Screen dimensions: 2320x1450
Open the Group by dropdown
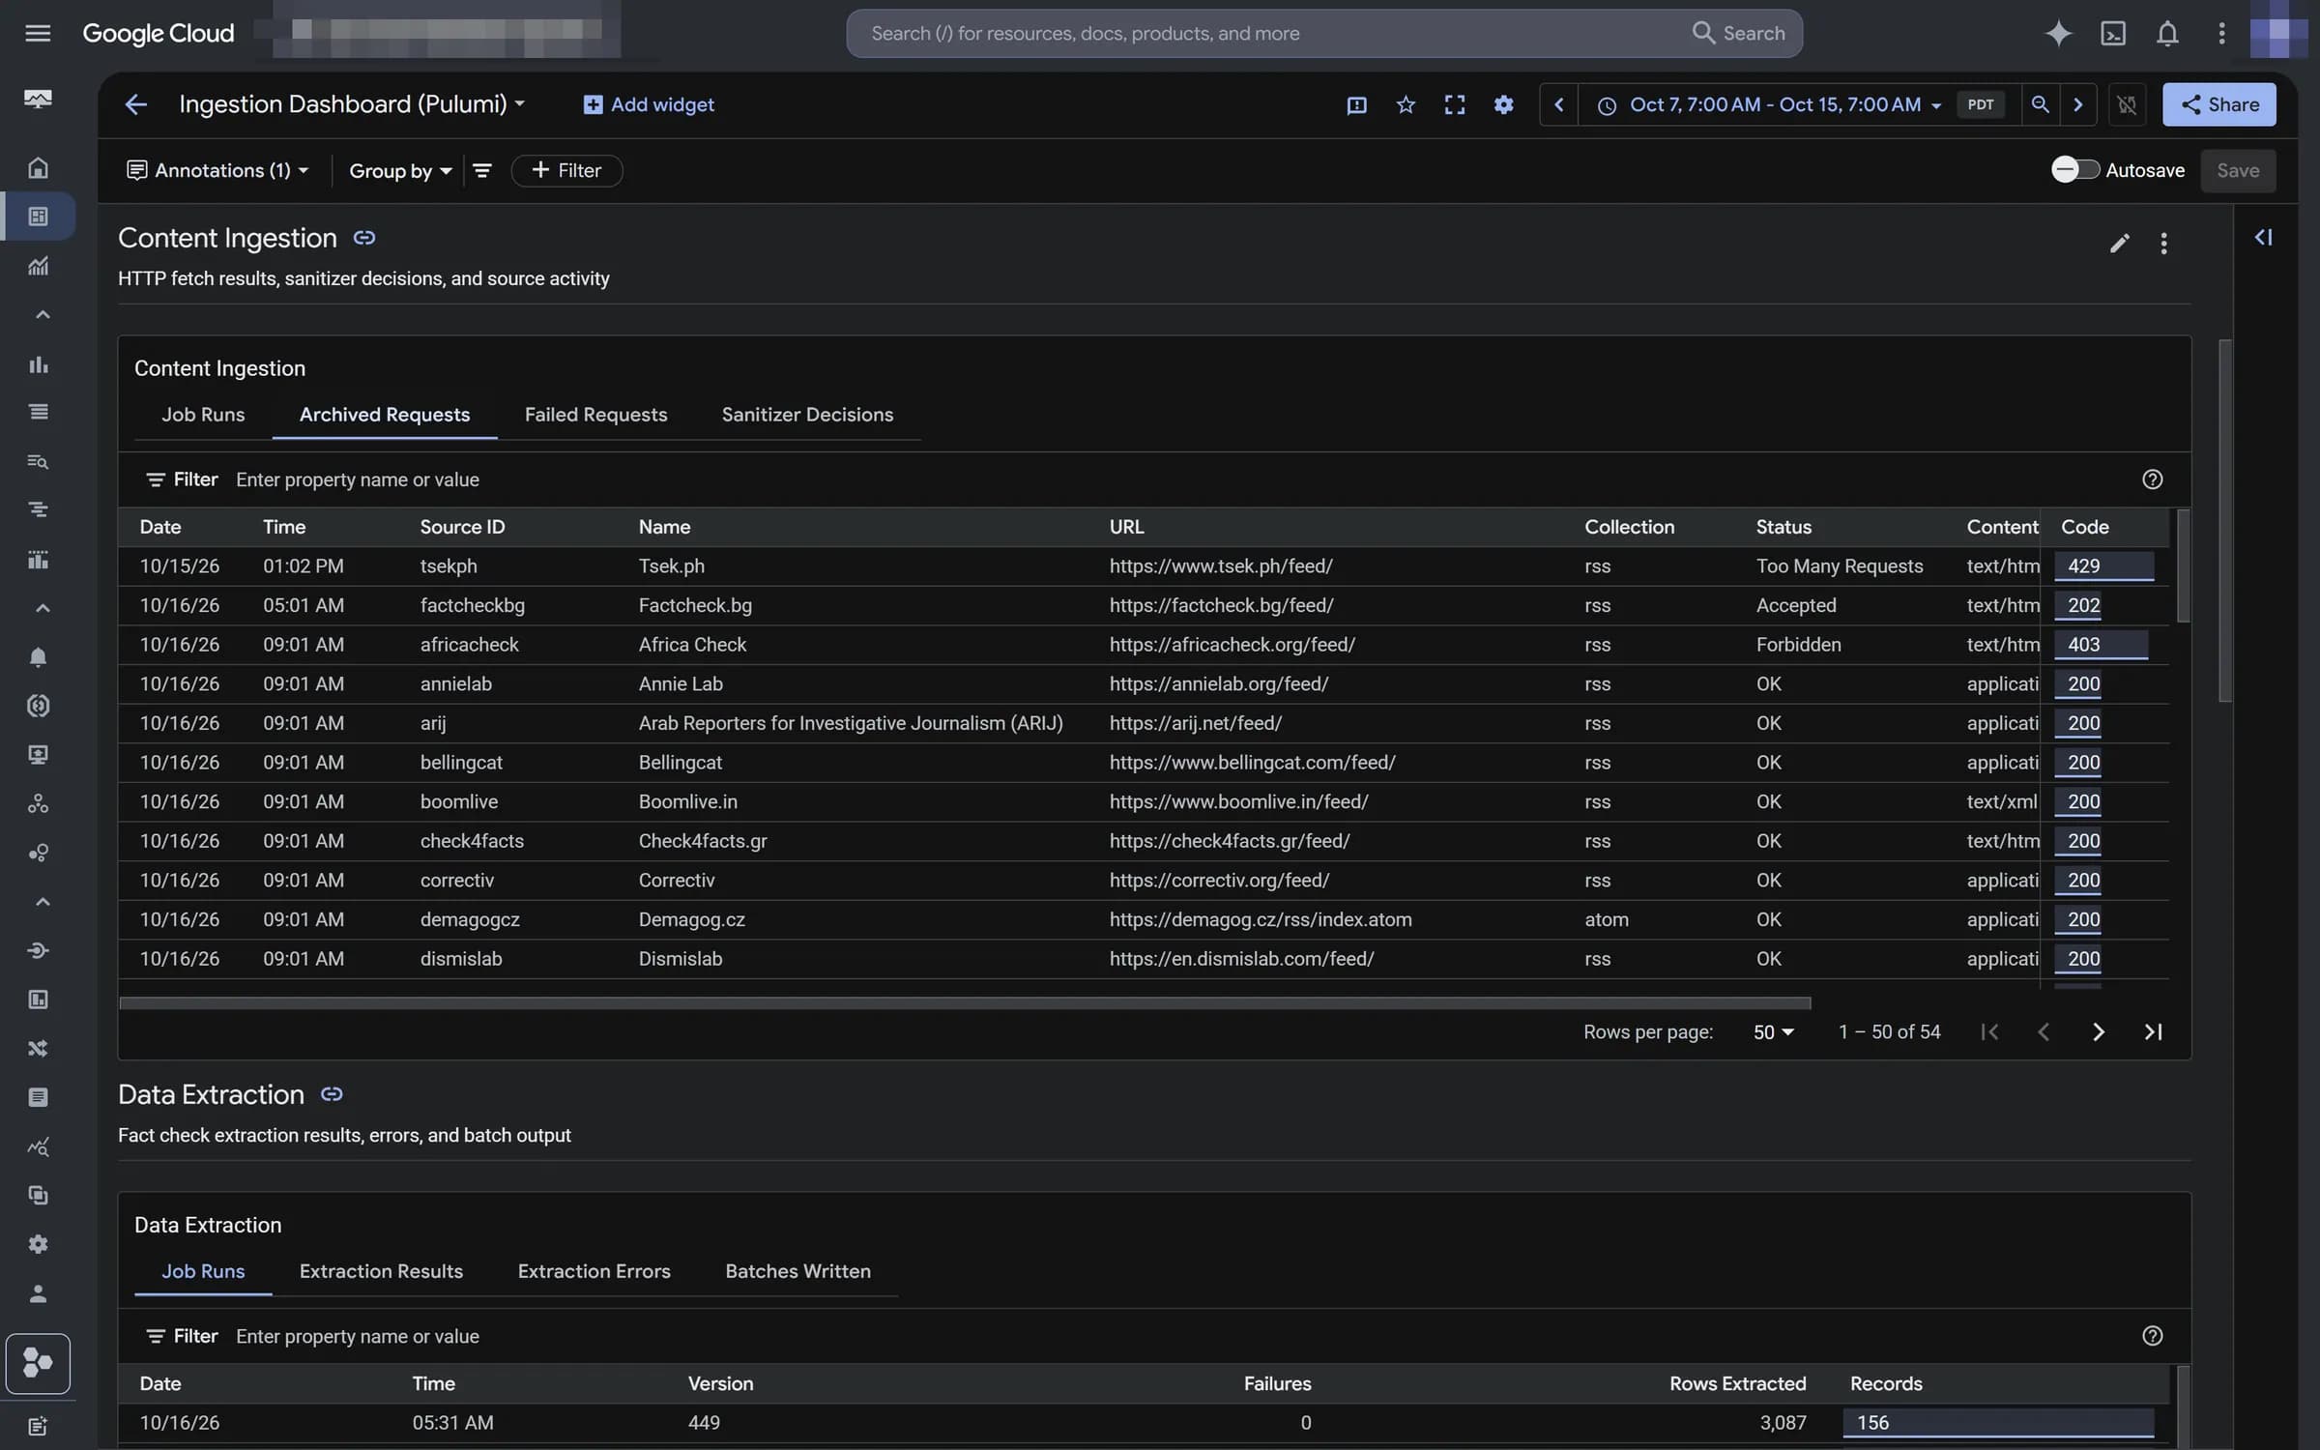tap(400, 170)
